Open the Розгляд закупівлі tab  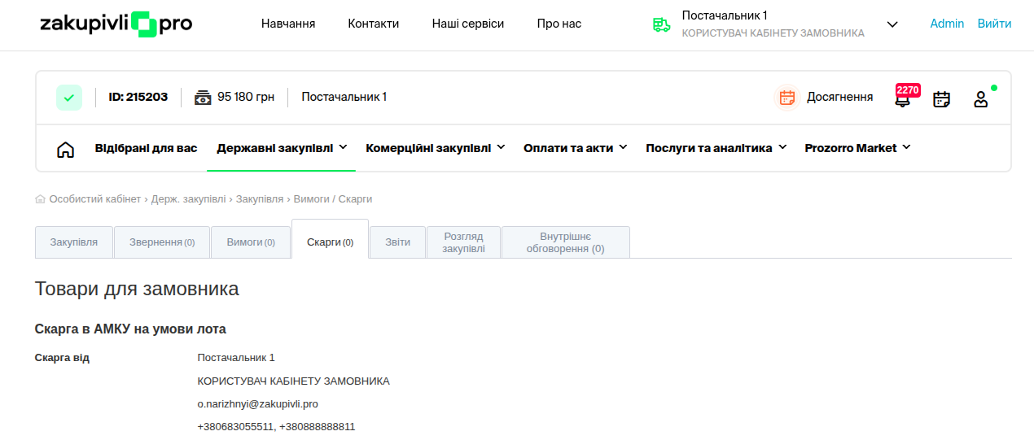[463, 242]
